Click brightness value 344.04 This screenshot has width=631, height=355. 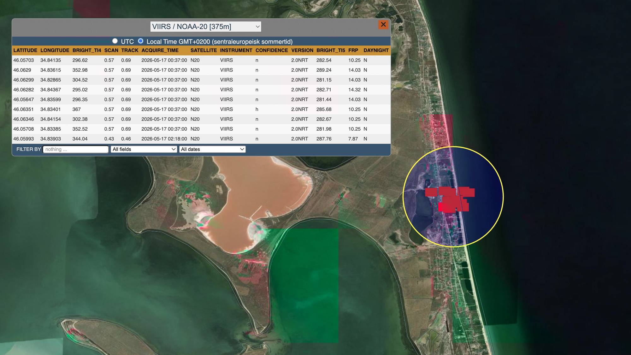pyautogui.click(x=80, y=139)
